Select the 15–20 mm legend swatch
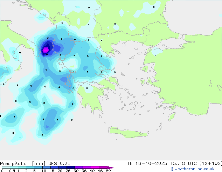Image resolution: width=222 pixels, height=172 pixels. pyautogui.click(x=55, y=167)
